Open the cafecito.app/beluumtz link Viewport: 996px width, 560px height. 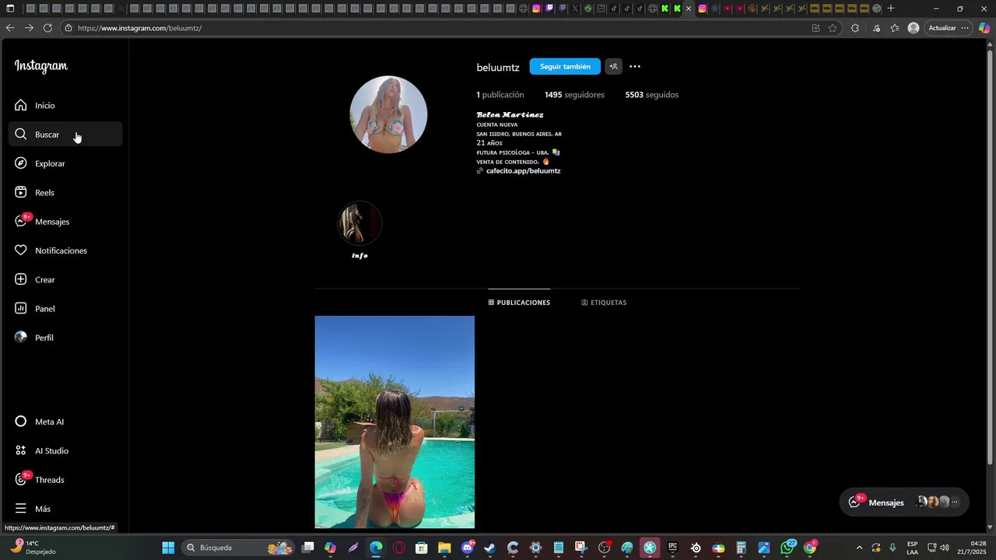(523, 171)
